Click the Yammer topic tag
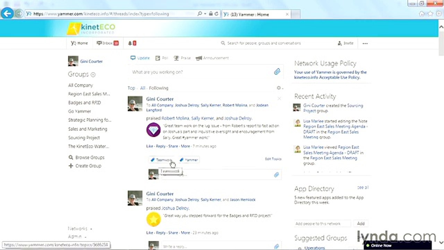This screenshot has width=444, height=250. pos(189,160)
